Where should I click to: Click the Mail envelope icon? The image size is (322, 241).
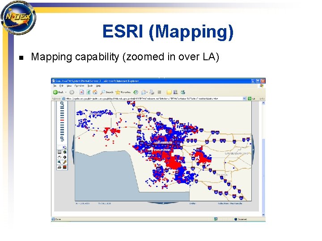tap(144, 92)
